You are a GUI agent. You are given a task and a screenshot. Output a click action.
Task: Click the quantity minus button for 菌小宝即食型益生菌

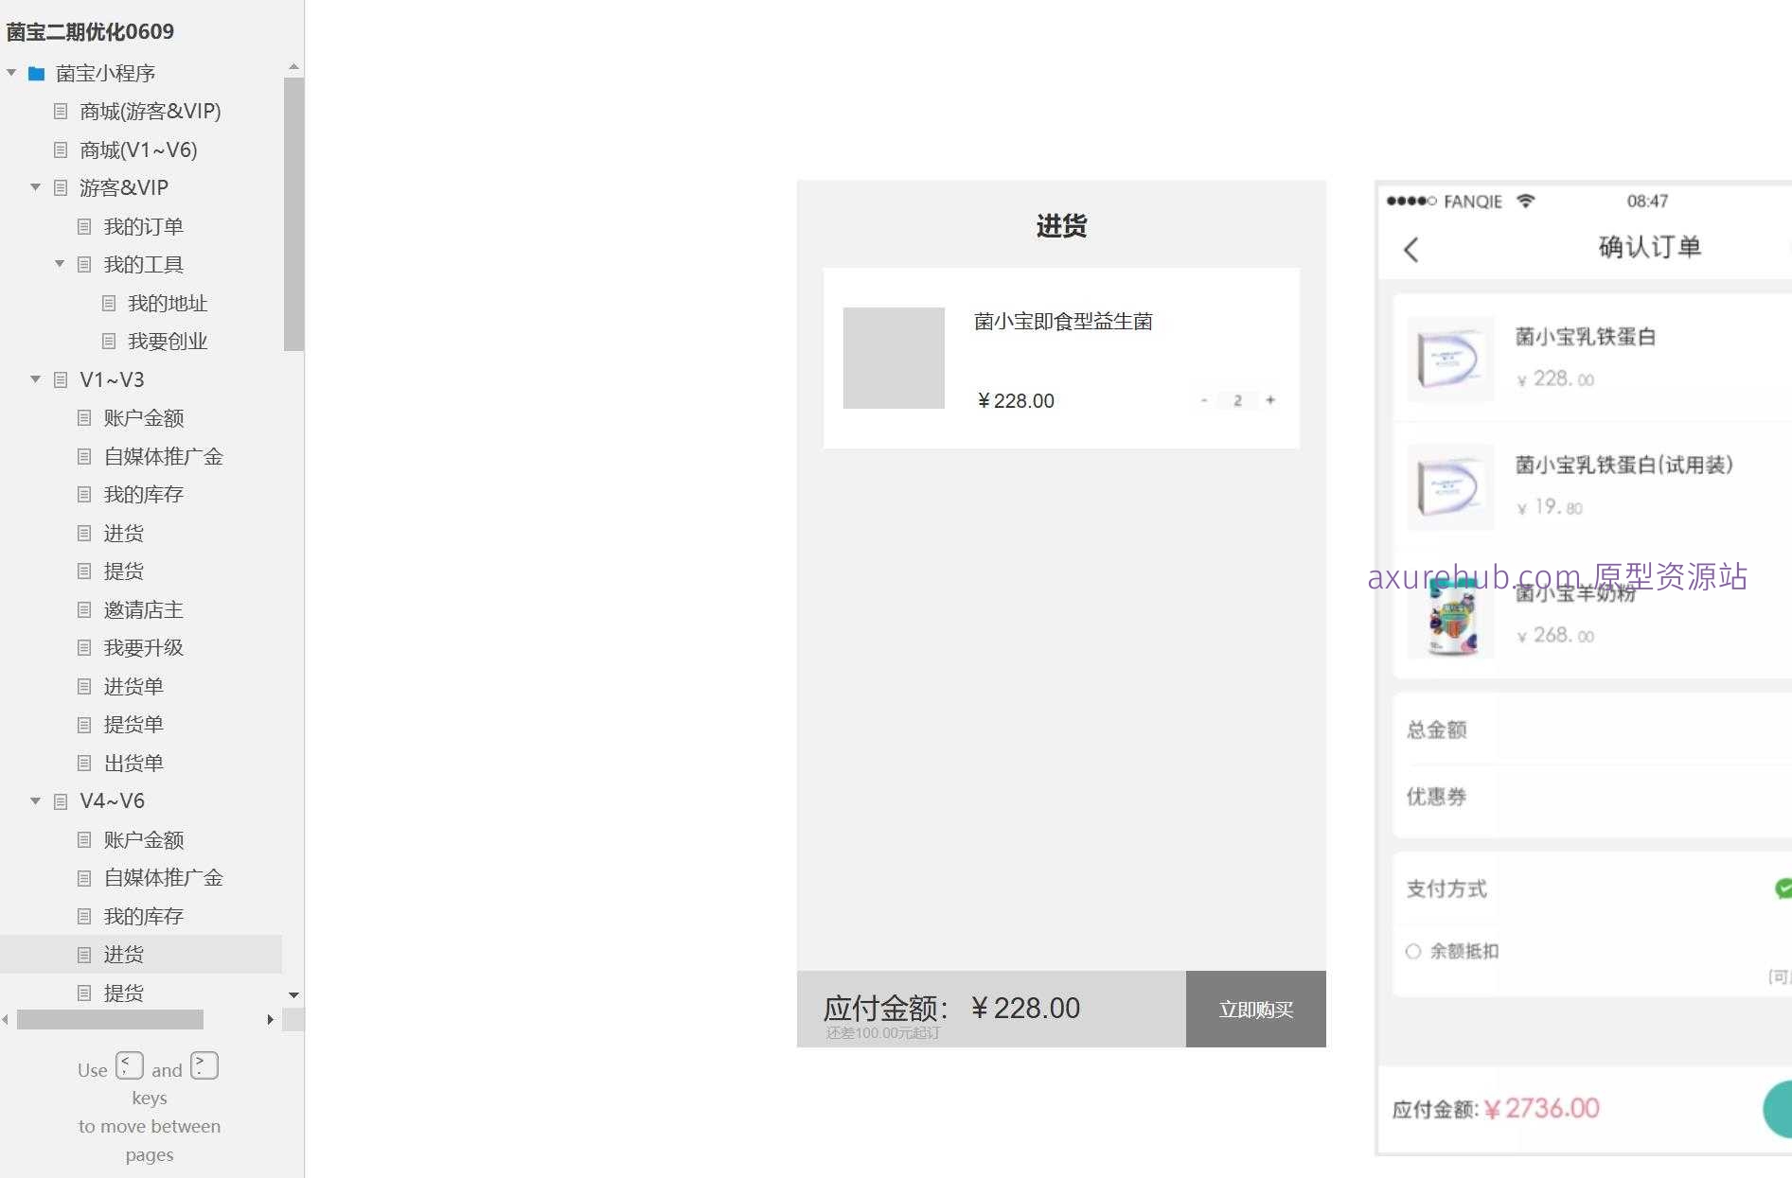[1203, 400]
